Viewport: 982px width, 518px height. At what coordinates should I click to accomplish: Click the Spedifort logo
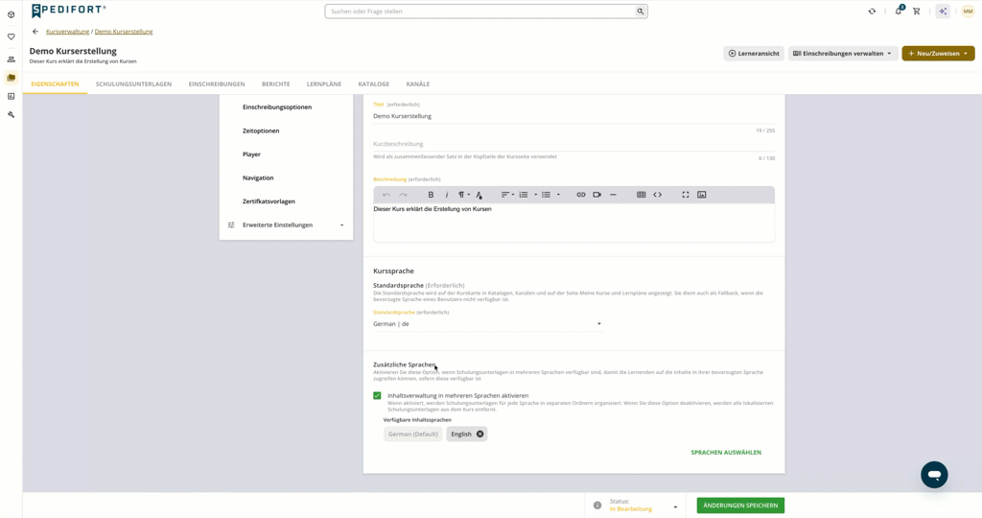(x=69, y=11)
